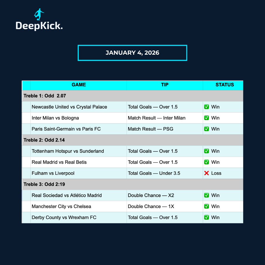The width and height of the screenshot is (265, 265).
Task: Select the red X icon for Fulham vs Liverpool
Action: point(207,173)
